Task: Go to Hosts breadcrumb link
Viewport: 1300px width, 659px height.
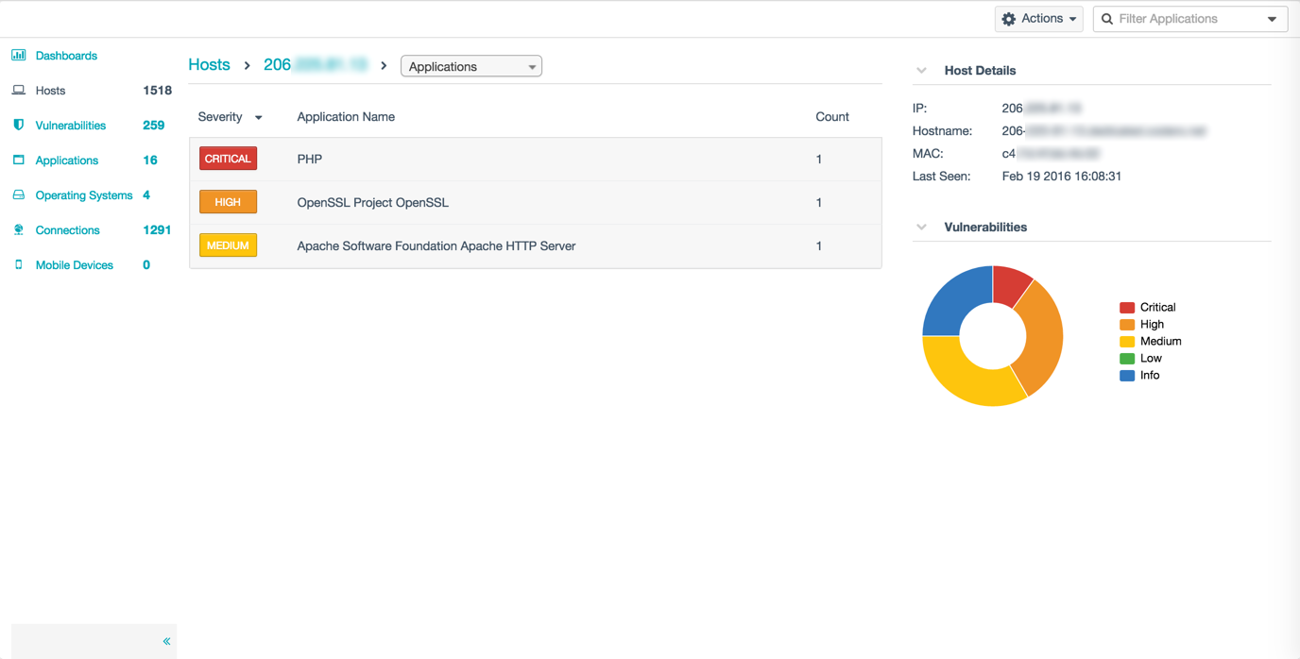Action: click(x=209, y=65)
